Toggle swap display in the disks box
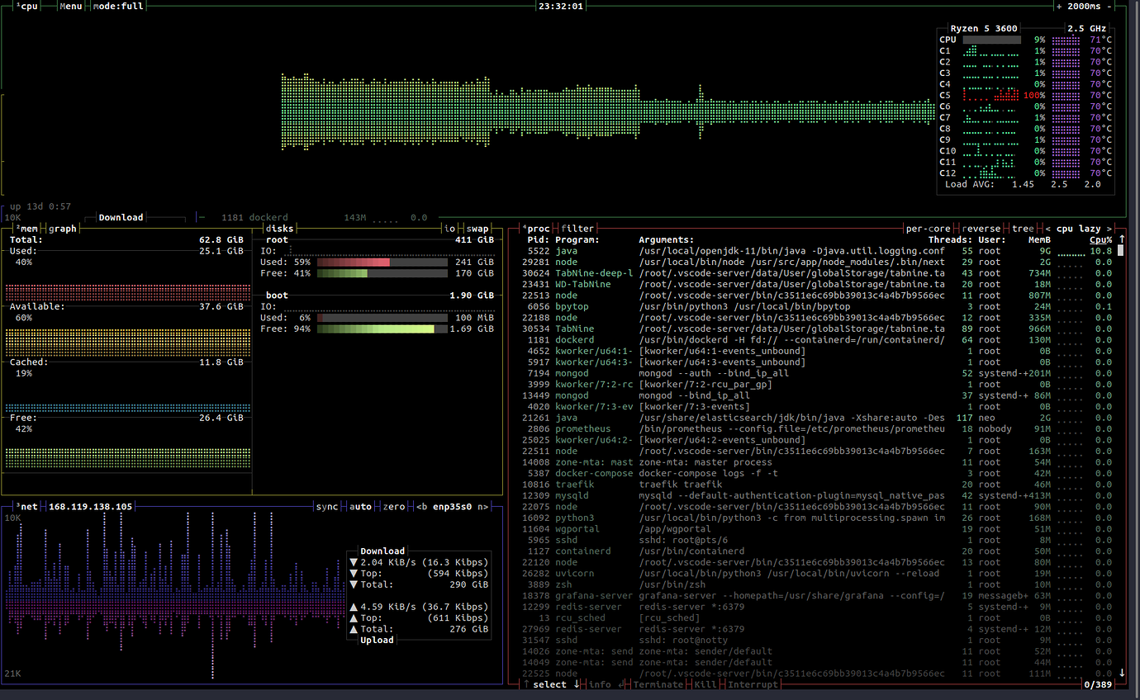Image resolution: width=1140 pixels, height=700 pixels. pyautogui.click(x=477, y=229)
